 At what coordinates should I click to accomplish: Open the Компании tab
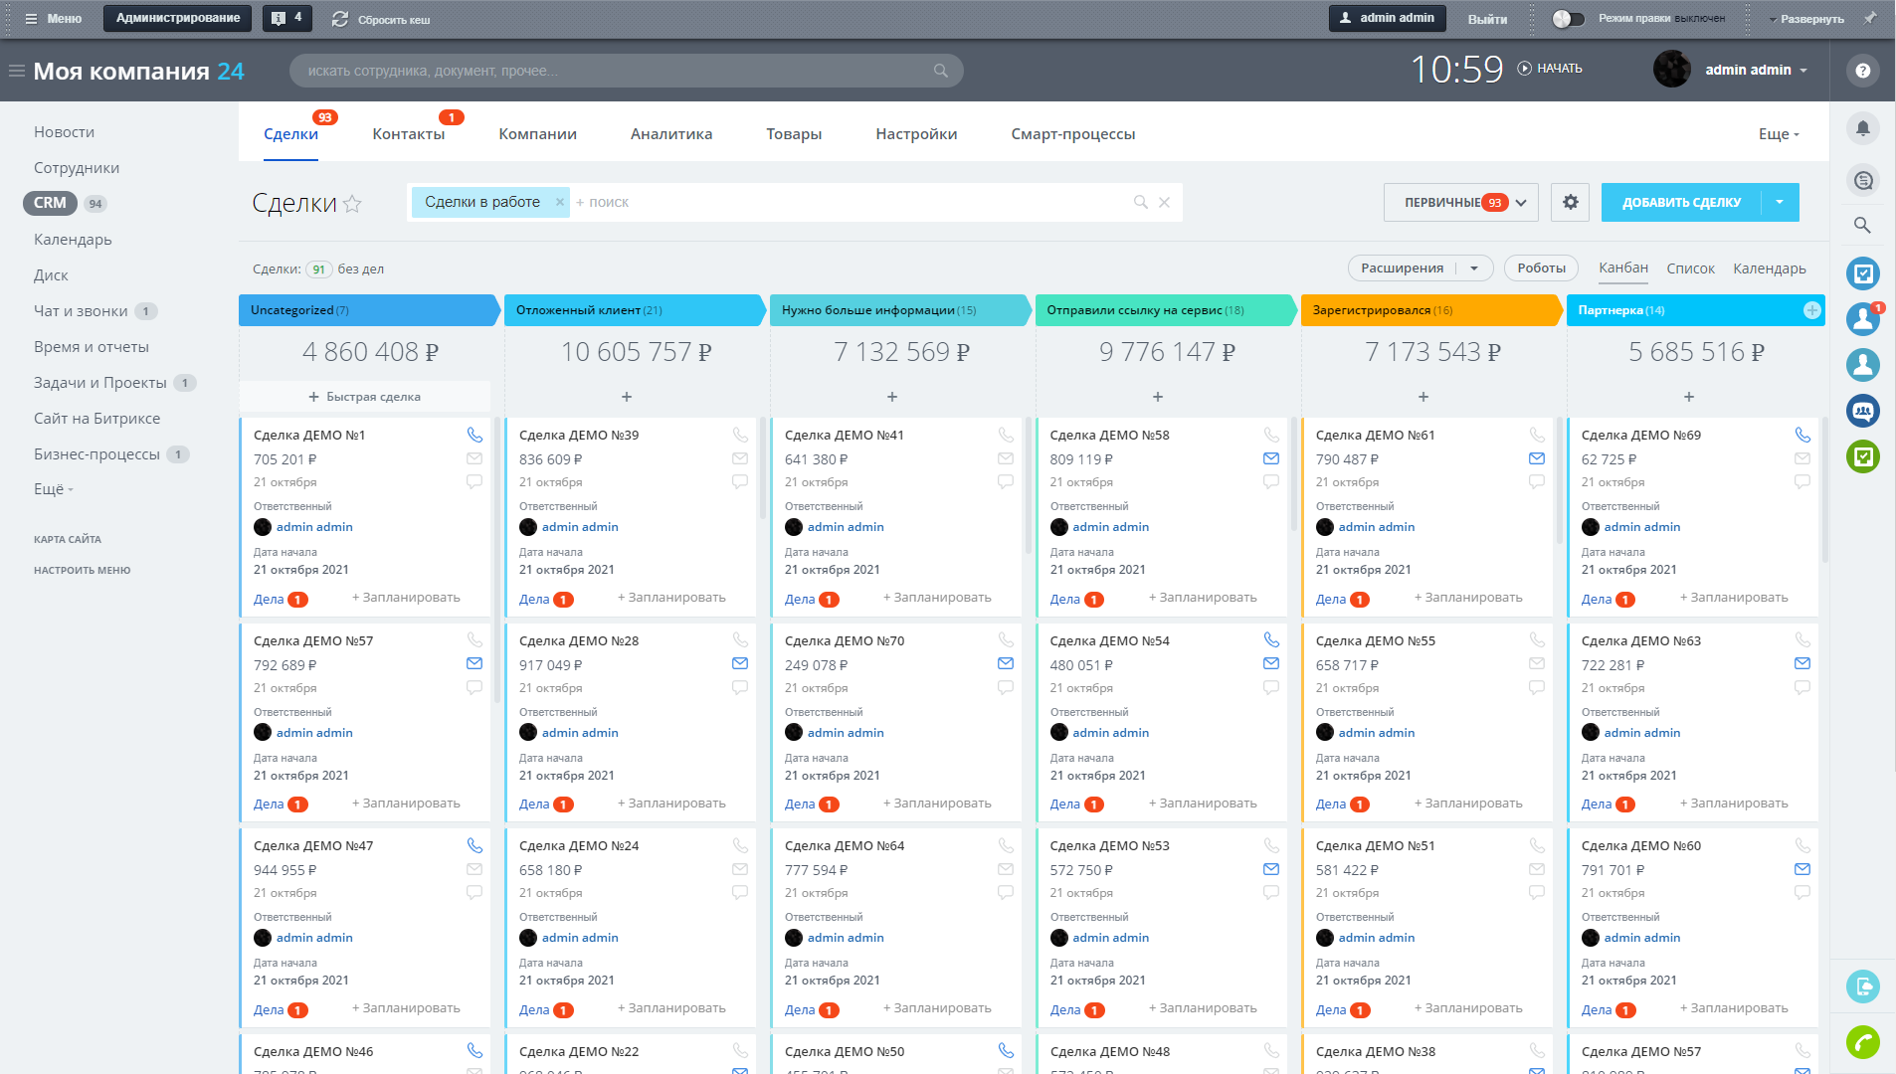click(x=537, y=134)
